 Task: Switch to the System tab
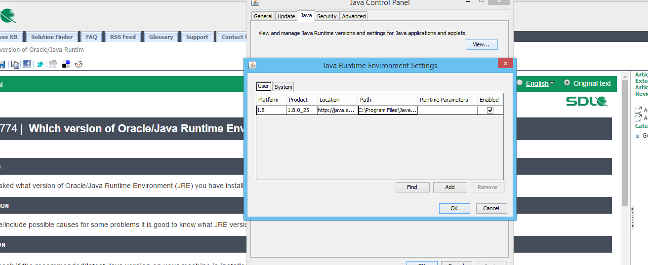pos(283,87)
